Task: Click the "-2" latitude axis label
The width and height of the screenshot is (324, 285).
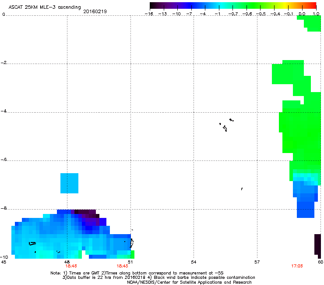Action: [4, 63]
